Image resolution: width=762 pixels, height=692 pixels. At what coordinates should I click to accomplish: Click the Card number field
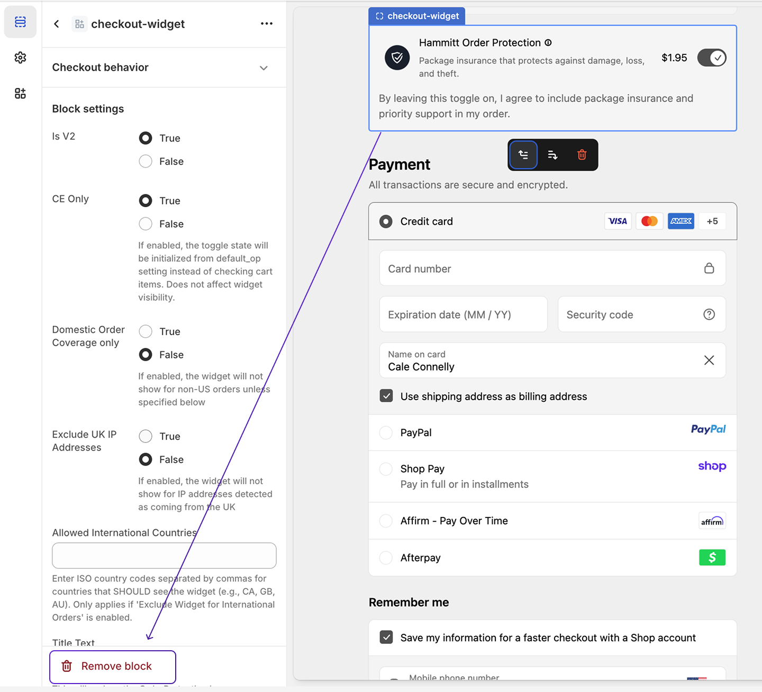tap(552, 268)
